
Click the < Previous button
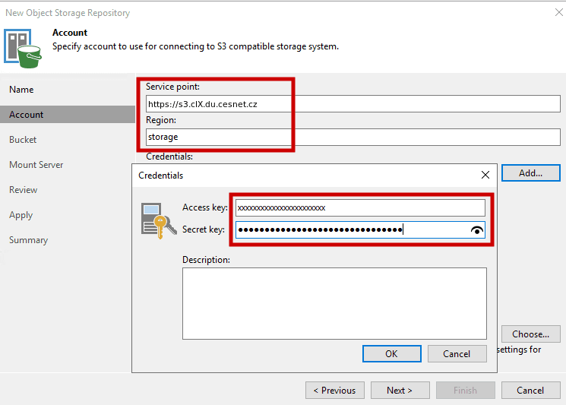(x=334, y=391)
